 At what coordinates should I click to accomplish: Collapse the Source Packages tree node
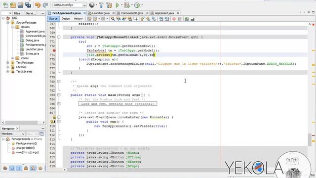point(8,23)
